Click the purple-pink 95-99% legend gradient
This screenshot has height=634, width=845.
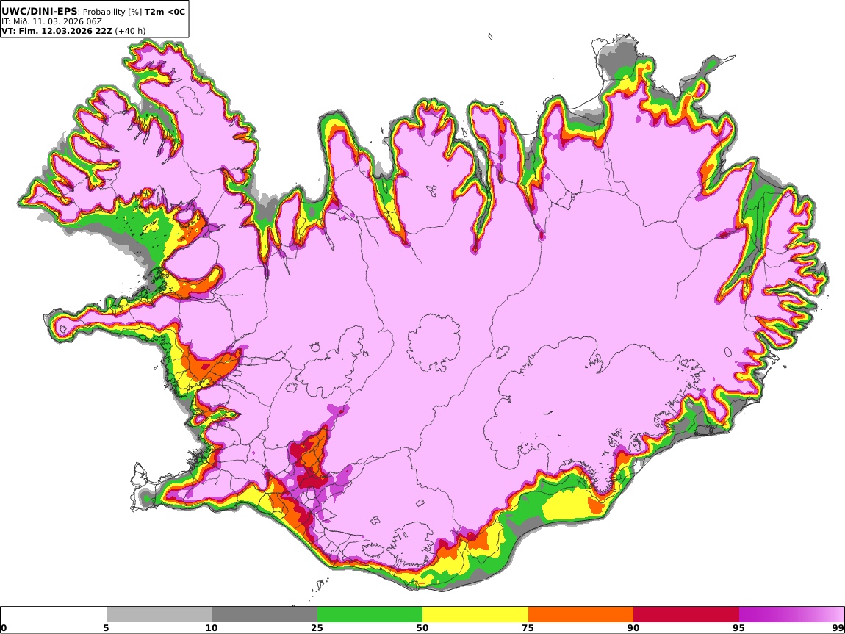[791, 615]
